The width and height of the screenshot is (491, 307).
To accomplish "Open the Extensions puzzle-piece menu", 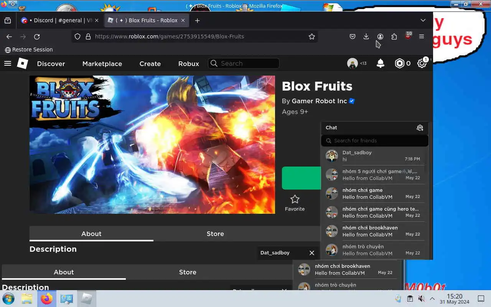I will (x=394, y=36).
